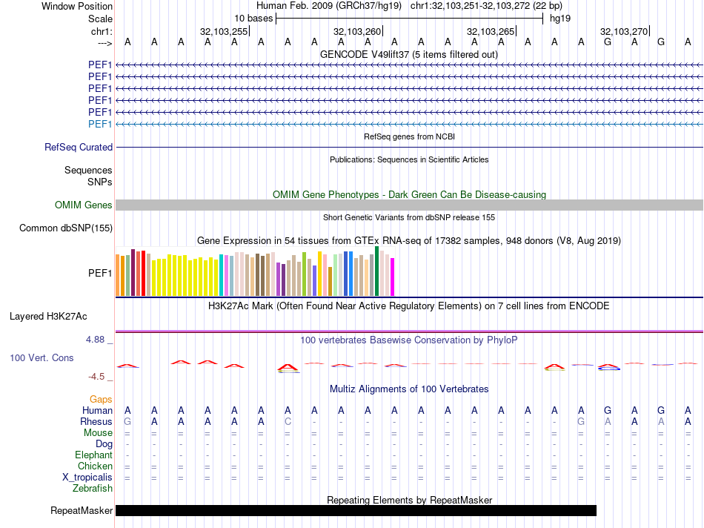Click the 10 bases scale bar
This screenshot has height=528, width=704.
(409, 19)
